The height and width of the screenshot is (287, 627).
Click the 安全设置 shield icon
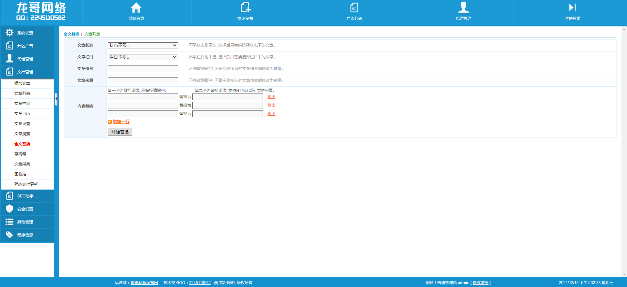pos(9,208)
